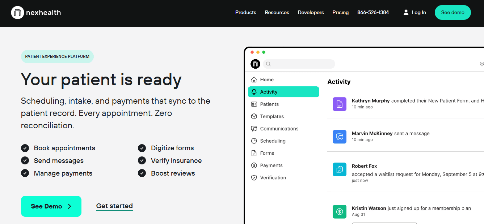Click the 'Manage payments' feature text
The width and height of the screenshot is (484, 224).
coord(63,173)
